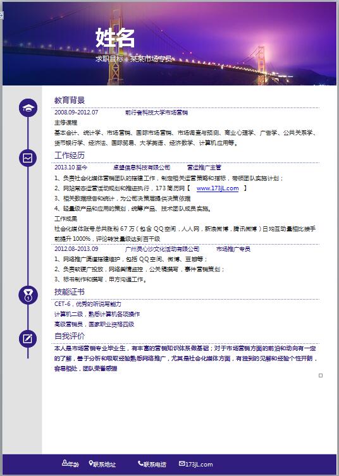Click the 营运推广主管 job title
339x476 pixels.
click(x=204, y=168)
